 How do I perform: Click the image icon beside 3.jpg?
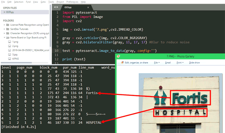click(x=10, y=55)
